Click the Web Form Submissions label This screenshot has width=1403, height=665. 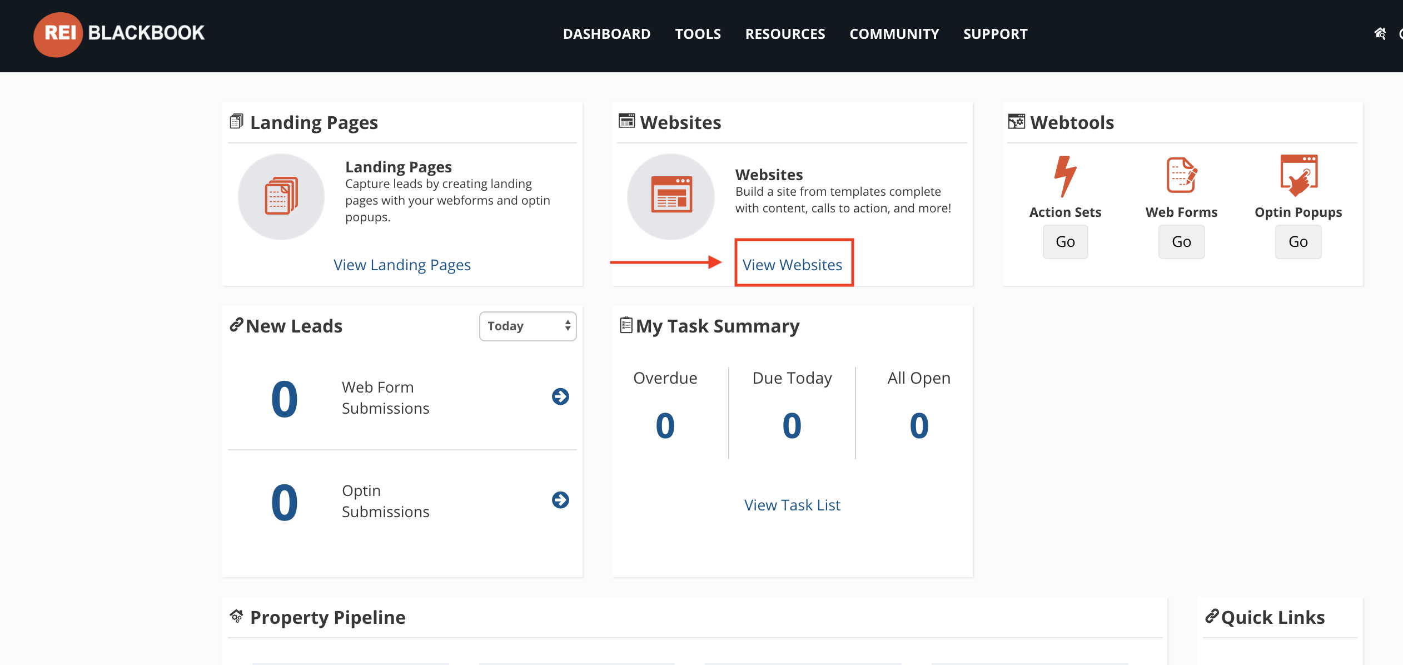[x=385, y=398]
